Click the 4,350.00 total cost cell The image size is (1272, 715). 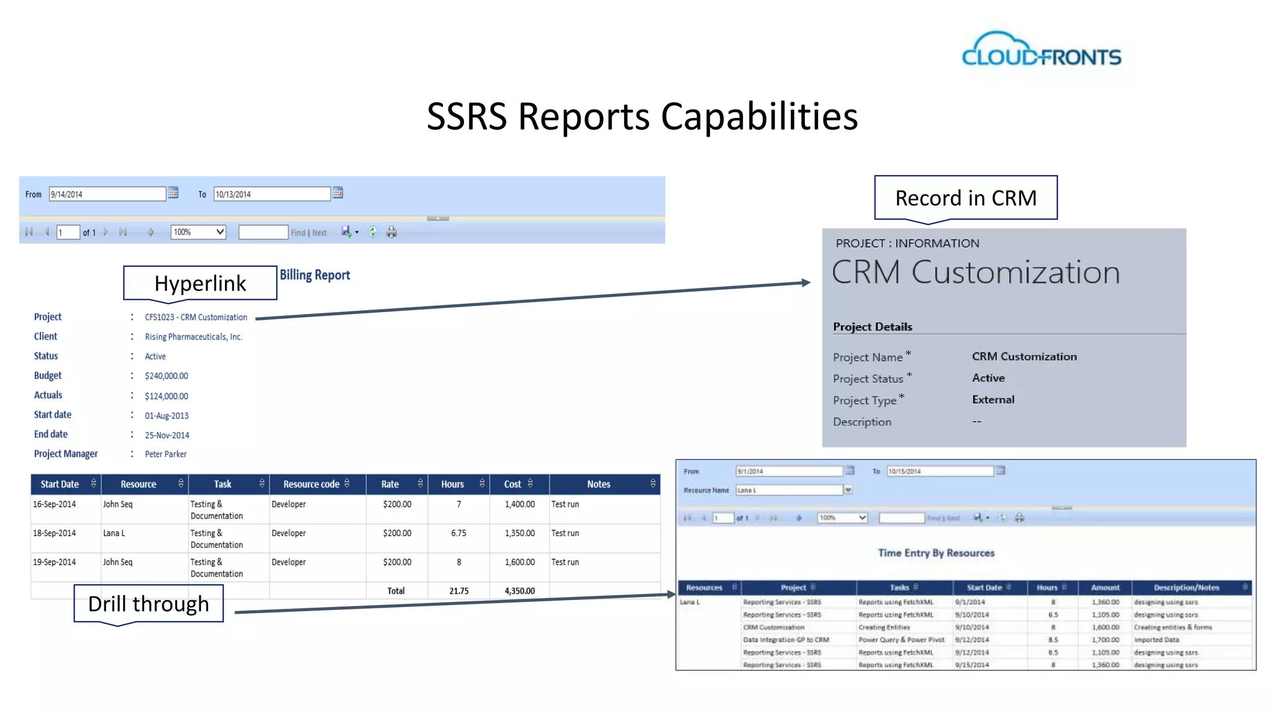[519, 591]
